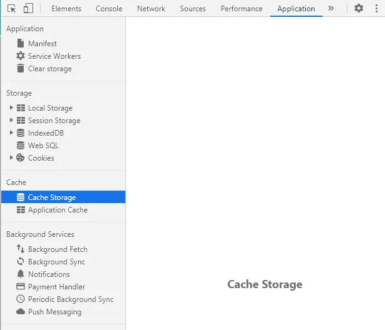Select Application Cache in the sidebar
Screen dimensions: 385x330
[x=57, y=210]
